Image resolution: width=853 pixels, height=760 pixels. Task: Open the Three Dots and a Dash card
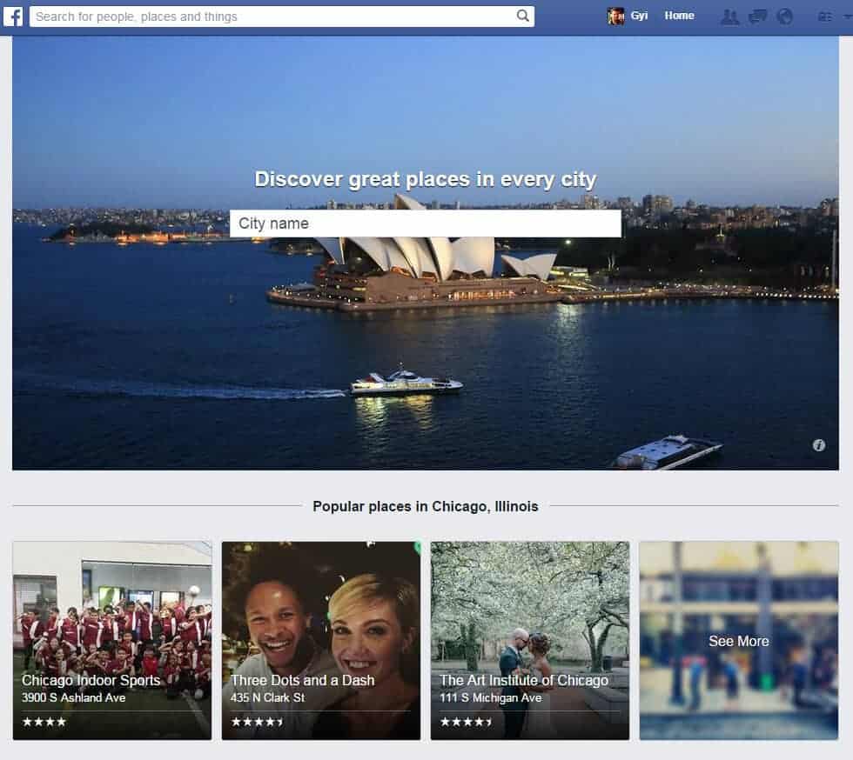(321, 640)
